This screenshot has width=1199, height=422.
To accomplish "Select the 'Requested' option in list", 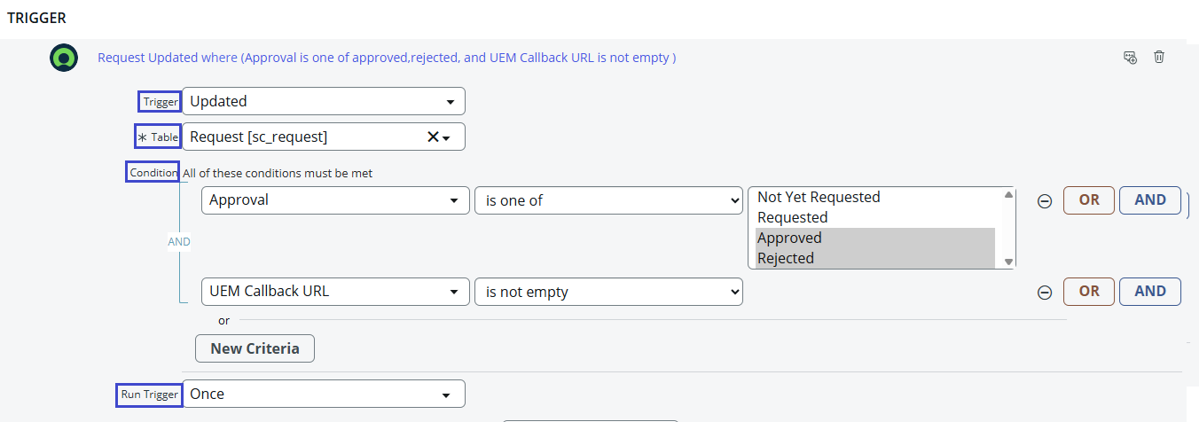I will (792, 217).
